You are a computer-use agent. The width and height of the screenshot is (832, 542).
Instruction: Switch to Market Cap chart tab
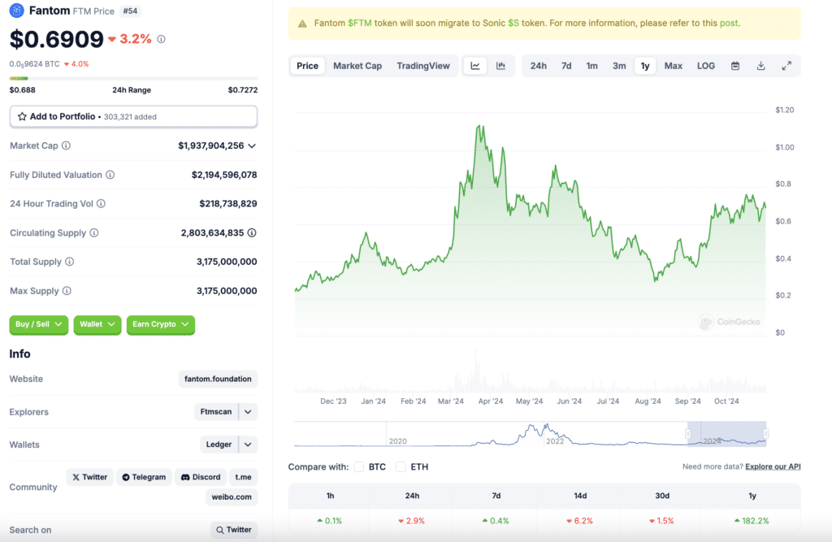(357, 66)
